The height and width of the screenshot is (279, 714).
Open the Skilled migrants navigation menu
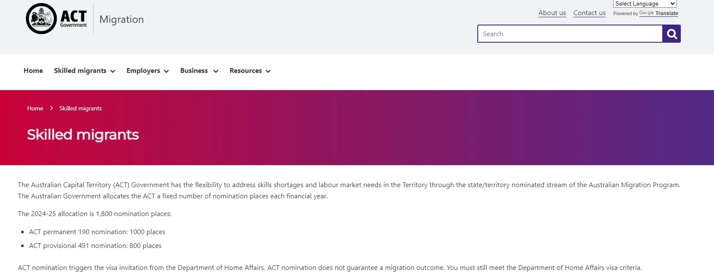[x=80, y=71]
